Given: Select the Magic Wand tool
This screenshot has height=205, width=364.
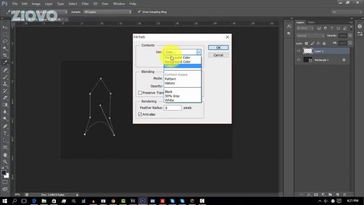Looking at the screenshot, I should (x=5, y=48).
